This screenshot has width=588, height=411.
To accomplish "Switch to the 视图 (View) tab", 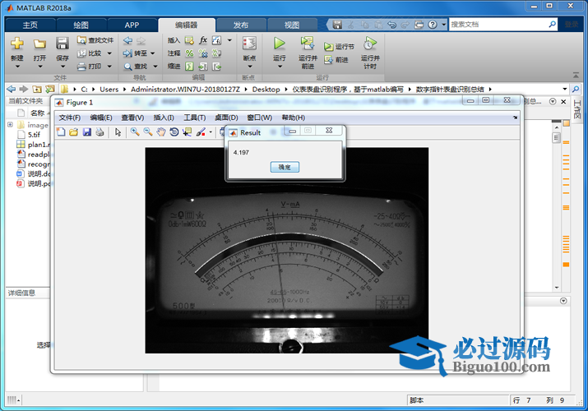I will click(x=292, y=25).
